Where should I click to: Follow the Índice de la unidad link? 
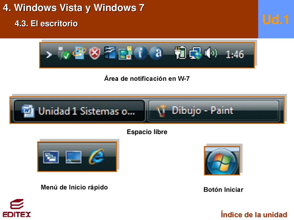(254, 215)
